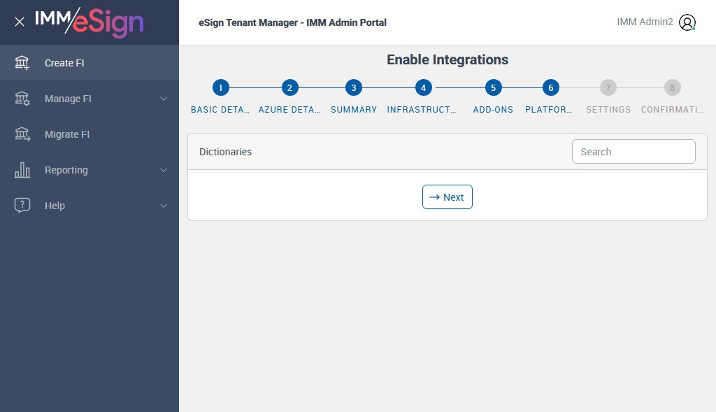This screenshot has height=412, width=716.
Task: Click the Migrate FI bank arrow icon
Action: point(22,134)
